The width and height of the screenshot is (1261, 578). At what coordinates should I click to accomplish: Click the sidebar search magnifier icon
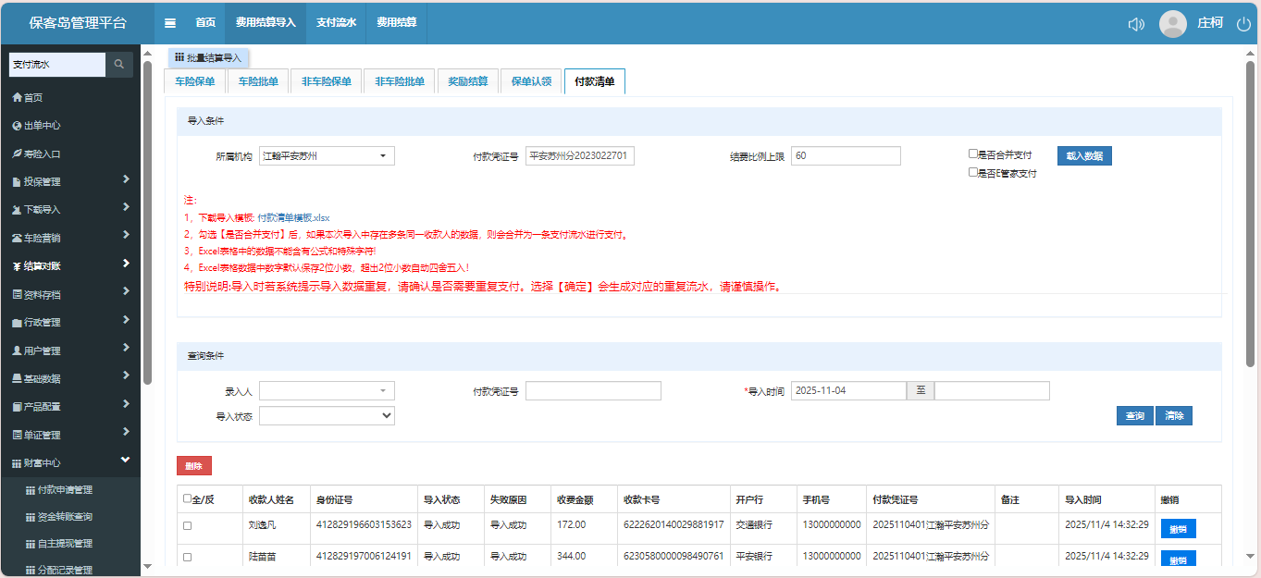[x=119, y=65]
